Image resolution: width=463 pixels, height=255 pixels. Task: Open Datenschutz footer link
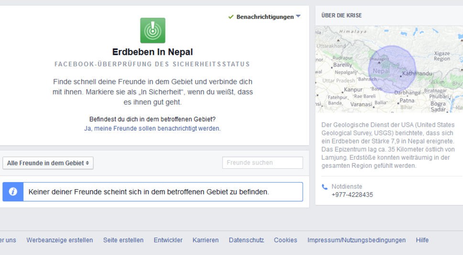(x=246, y=240)
